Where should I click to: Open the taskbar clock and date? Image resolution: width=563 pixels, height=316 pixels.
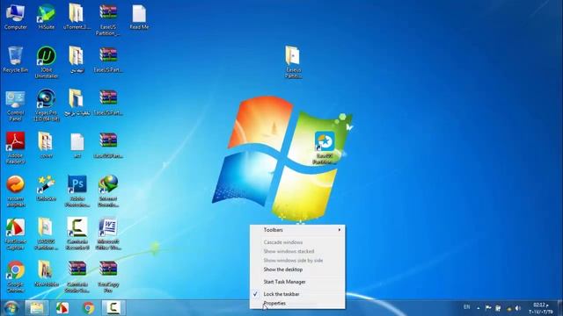point(541,308)
